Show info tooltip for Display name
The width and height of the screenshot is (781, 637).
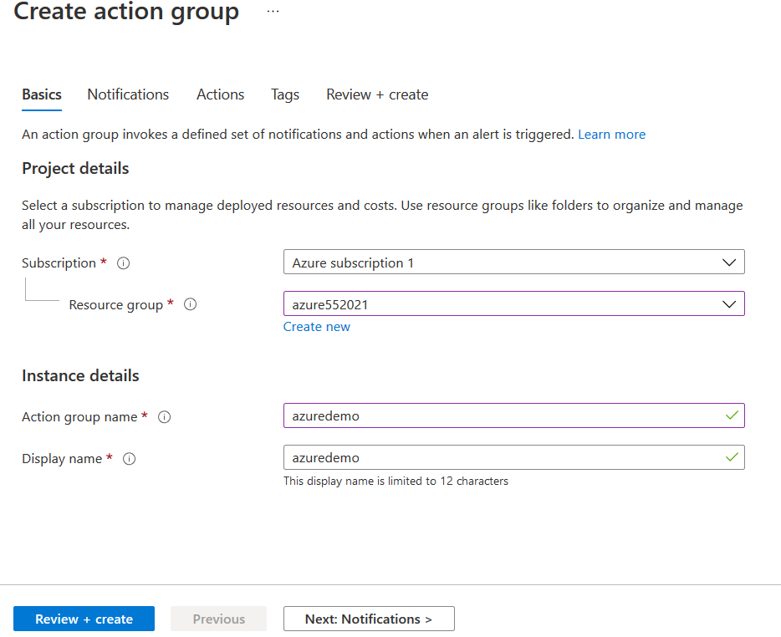click(x=130, y=459)
